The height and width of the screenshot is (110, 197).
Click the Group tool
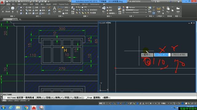click(150, 9)
